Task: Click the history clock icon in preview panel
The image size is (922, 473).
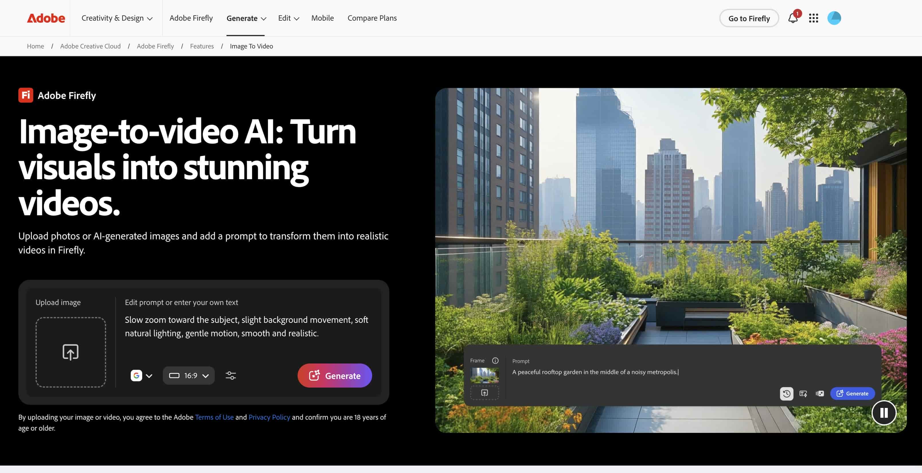Action: [786, 394]
